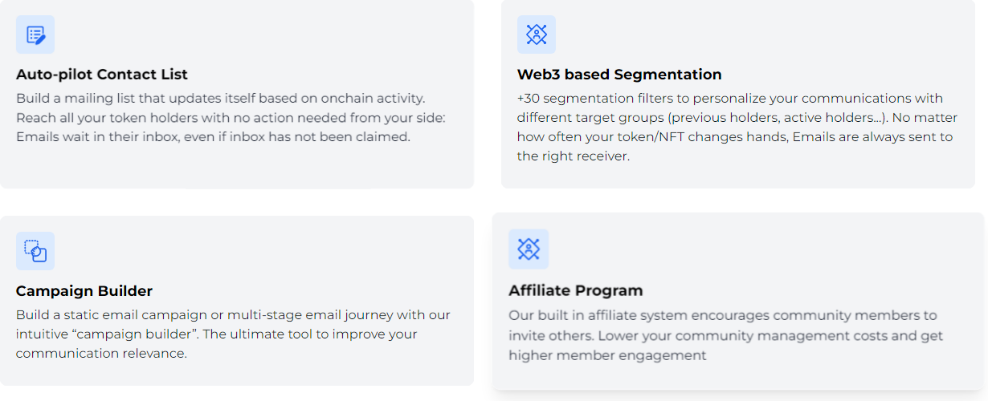Select the Auto-pilot Contact List heading
The height and width of the screenshot is (401, 988).
coord(102,75)
